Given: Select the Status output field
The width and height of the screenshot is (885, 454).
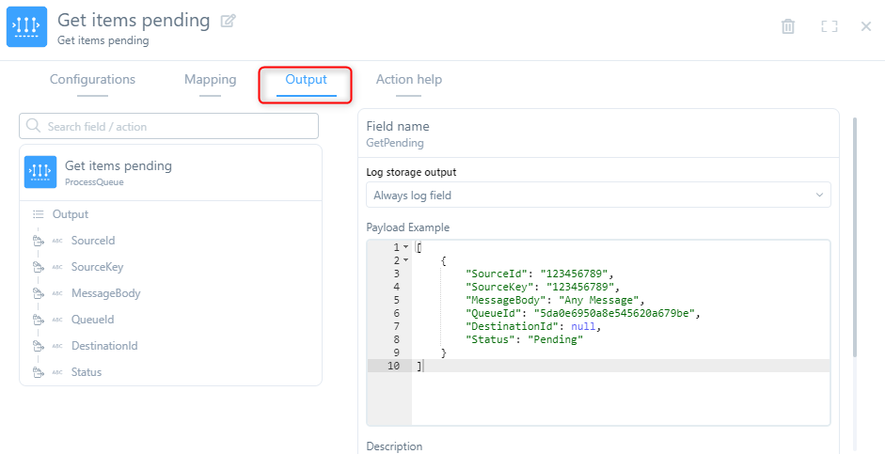Looking at the screenshot, I should (x=87, y=372).
